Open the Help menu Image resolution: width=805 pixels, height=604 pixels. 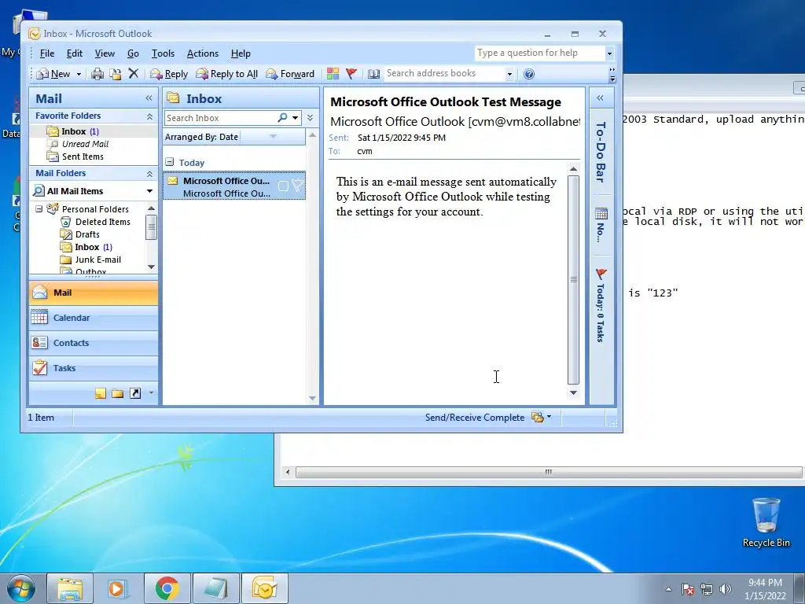[x=241, y=53]
